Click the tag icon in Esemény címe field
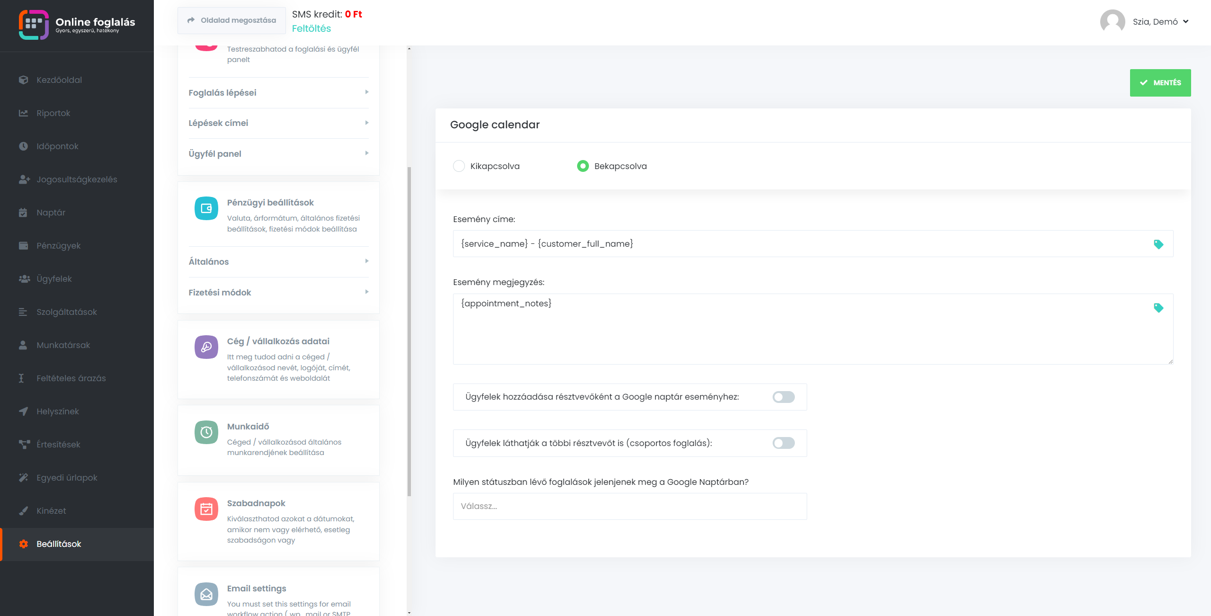1211x616 pixels. click(1158, 244)
